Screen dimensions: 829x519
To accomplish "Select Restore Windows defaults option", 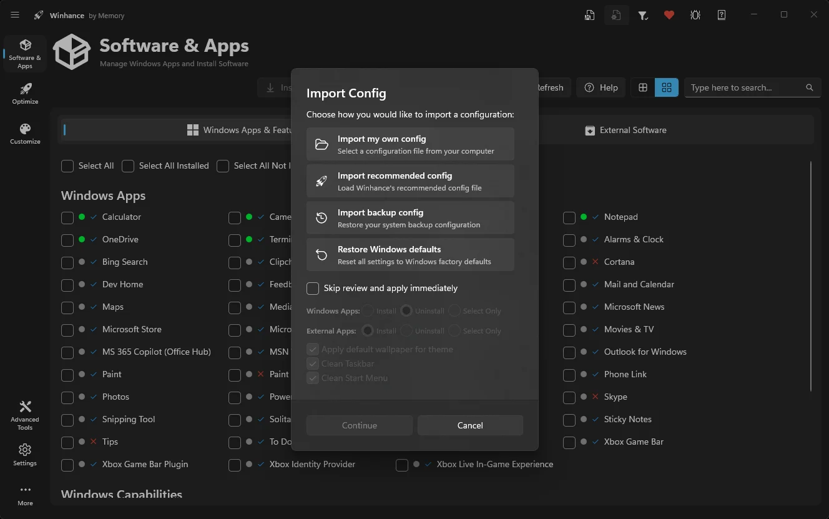I will coord(410,255).
